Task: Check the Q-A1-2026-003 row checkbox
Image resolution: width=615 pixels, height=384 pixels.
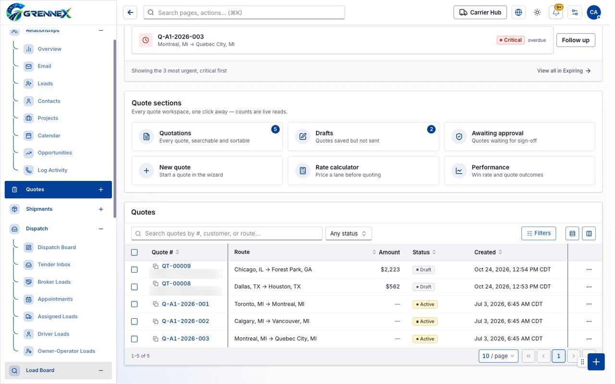Action: click(x=135, y=339)
